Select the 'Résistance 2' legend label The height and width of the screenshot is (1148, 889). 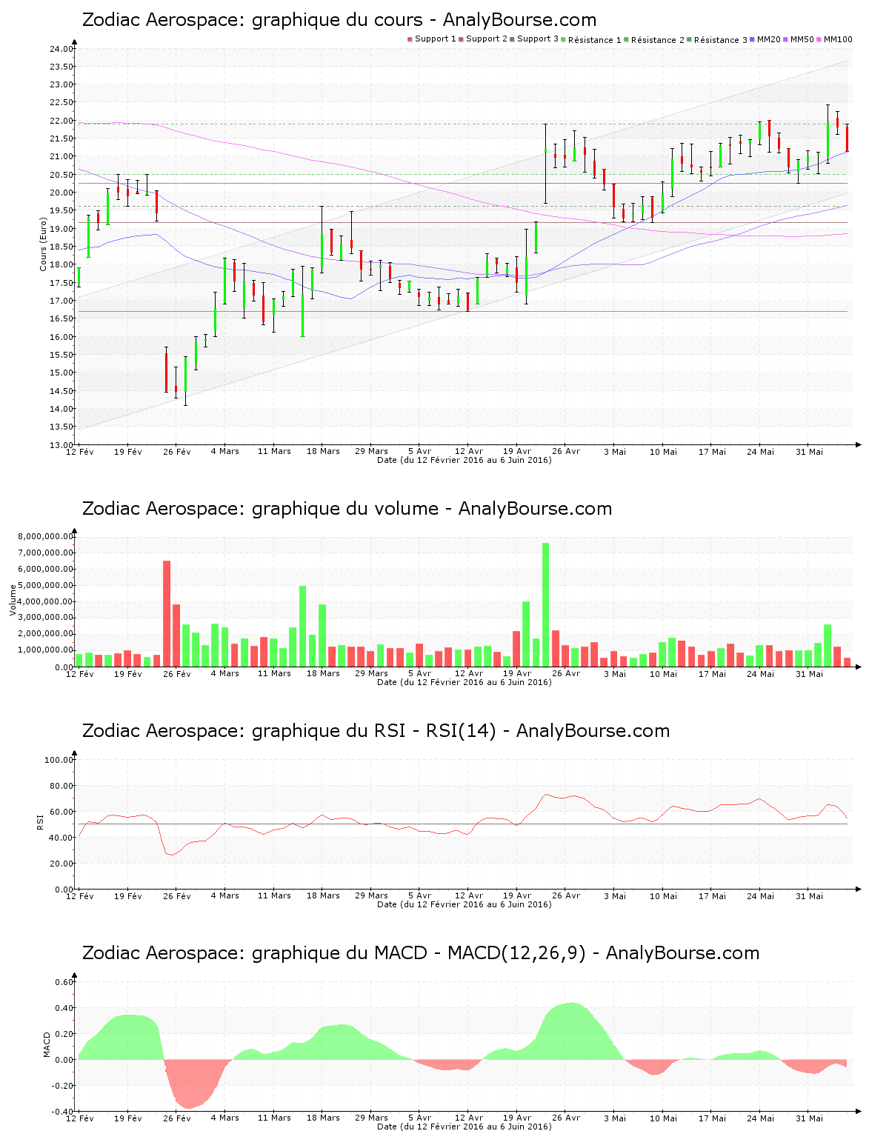click(x=658, y=40)
